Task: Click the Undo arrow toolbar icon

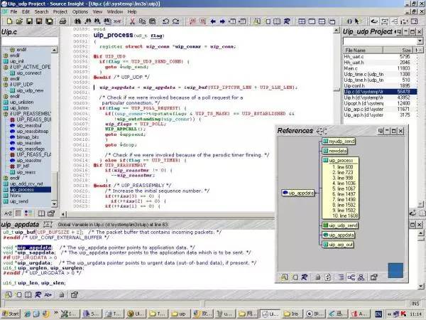Action: (165, 21)
